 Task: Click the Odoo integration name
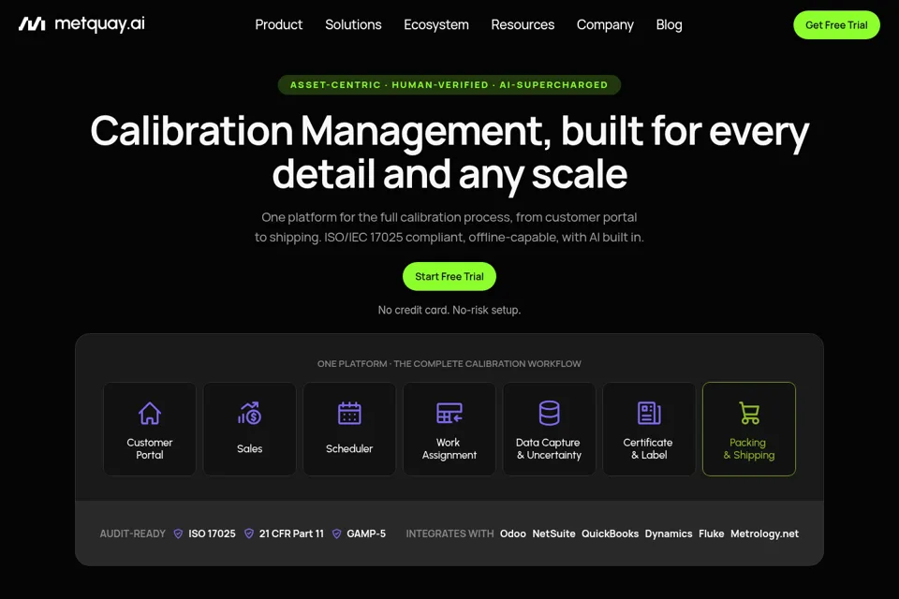pos(512,533)
